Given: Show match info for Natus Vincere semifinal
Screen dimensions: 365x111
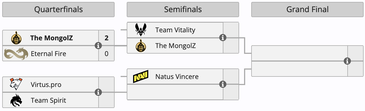Looking at the screenshot, I should pos(223,84).
